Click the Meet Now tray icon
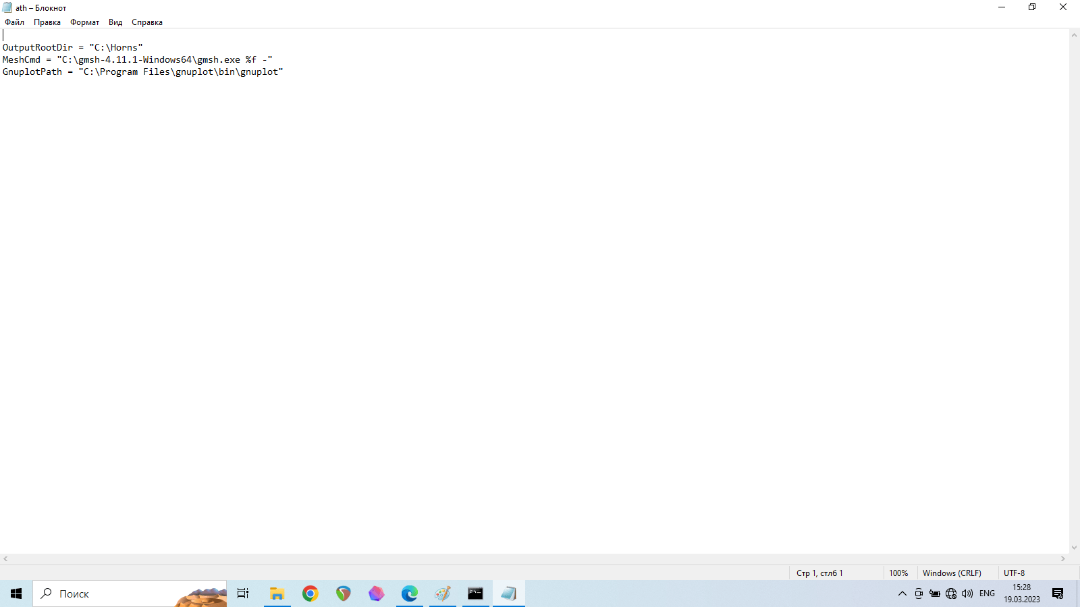This screenshot has width=1080, height=607. 919,594
